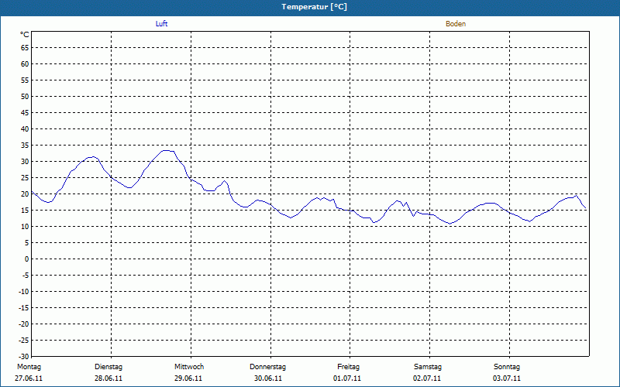Click the date 27.06.11
The height and width of the screenshot is (387, 620).
29,378
